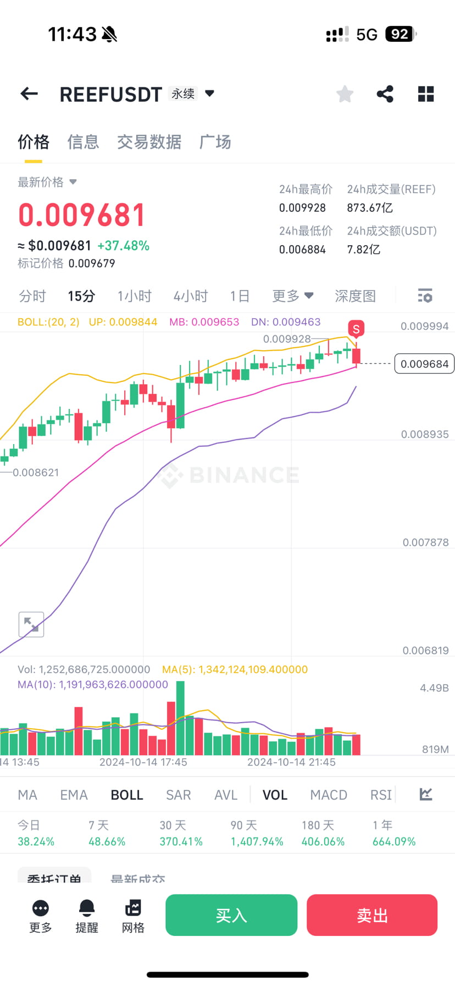Tap the 24h成交量 value 873.67亿

[370, 208]
